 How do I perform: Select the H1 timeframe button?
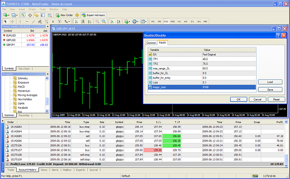point(179,22)
